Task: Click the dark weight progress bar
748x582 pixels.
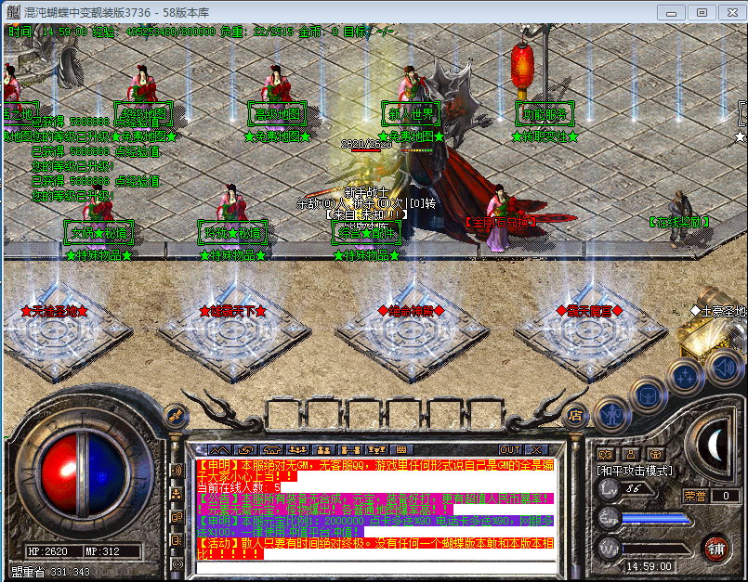Action: coord(655,550)
